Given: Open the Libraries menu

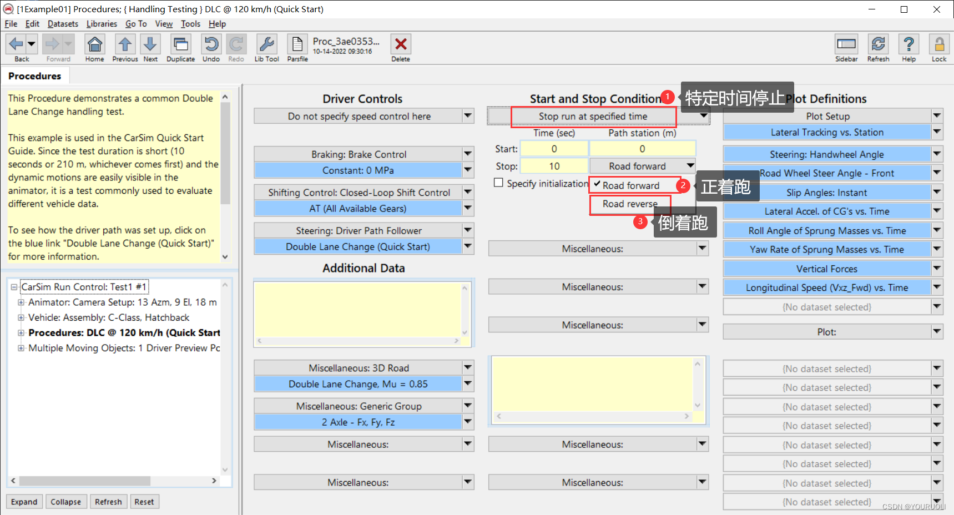Looking at the screenshot, I should click(102, 24).
